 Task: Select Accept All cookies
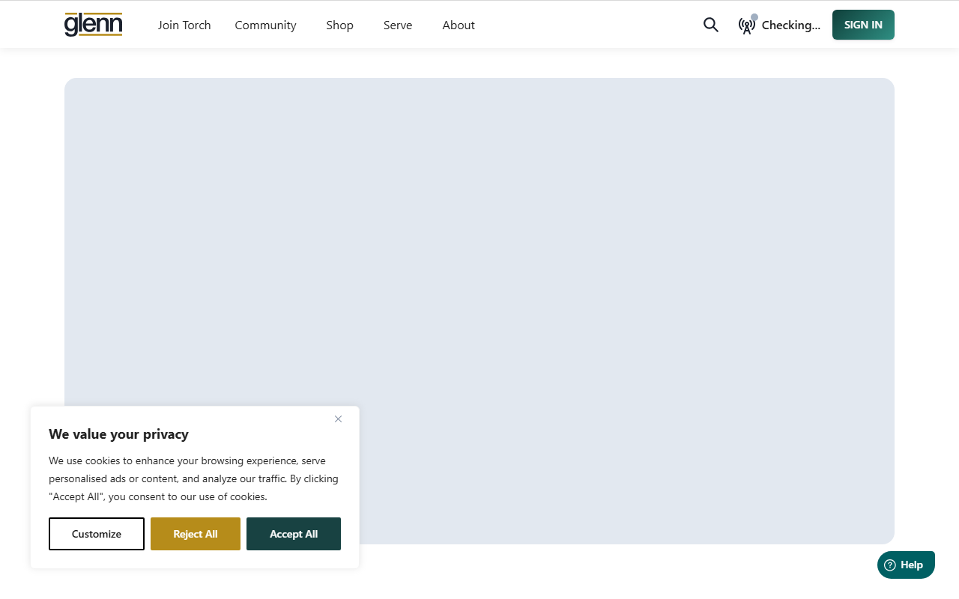click(294, 534)
